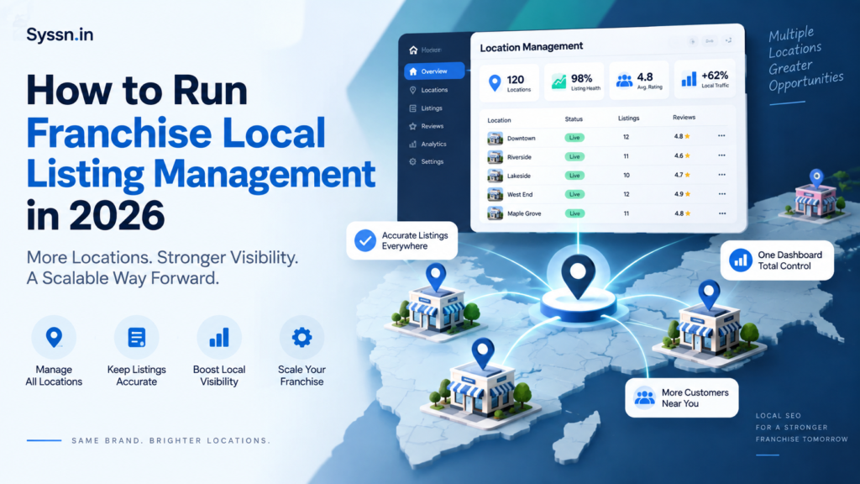Select the Downtown location name

[521, 139]
